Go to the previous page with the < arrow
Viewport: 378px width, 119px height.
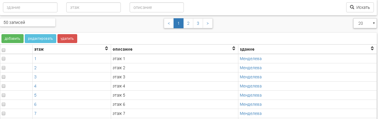(169, 23)
